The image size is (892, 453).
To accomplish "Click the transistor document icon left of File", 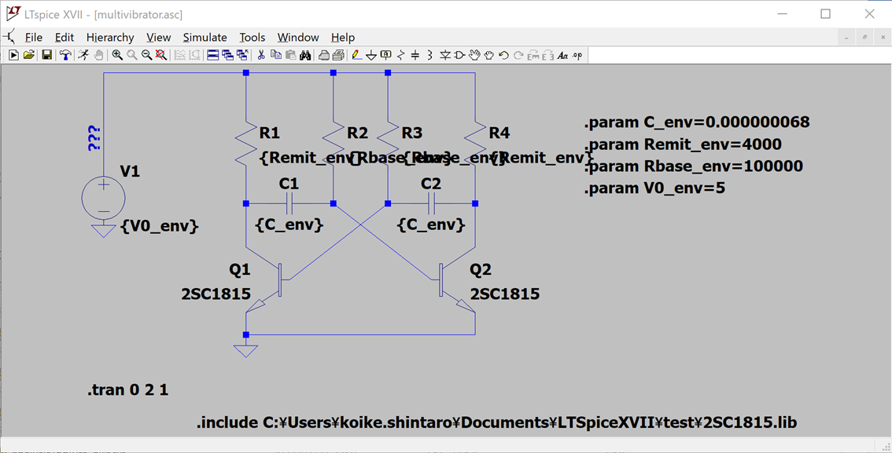I will pyautogui.click(x=9, y=37).
